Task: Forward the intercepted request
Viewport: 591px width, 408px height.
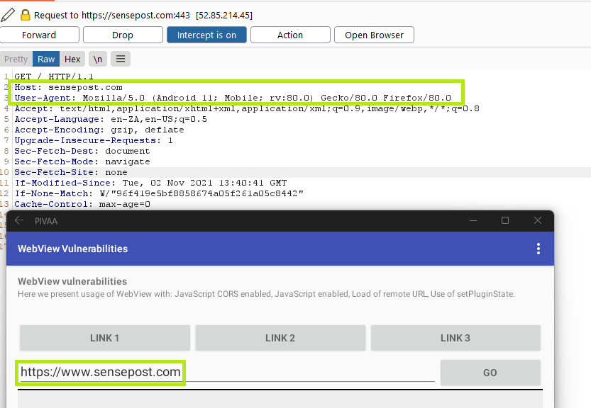Action: [x=39, y=35]
